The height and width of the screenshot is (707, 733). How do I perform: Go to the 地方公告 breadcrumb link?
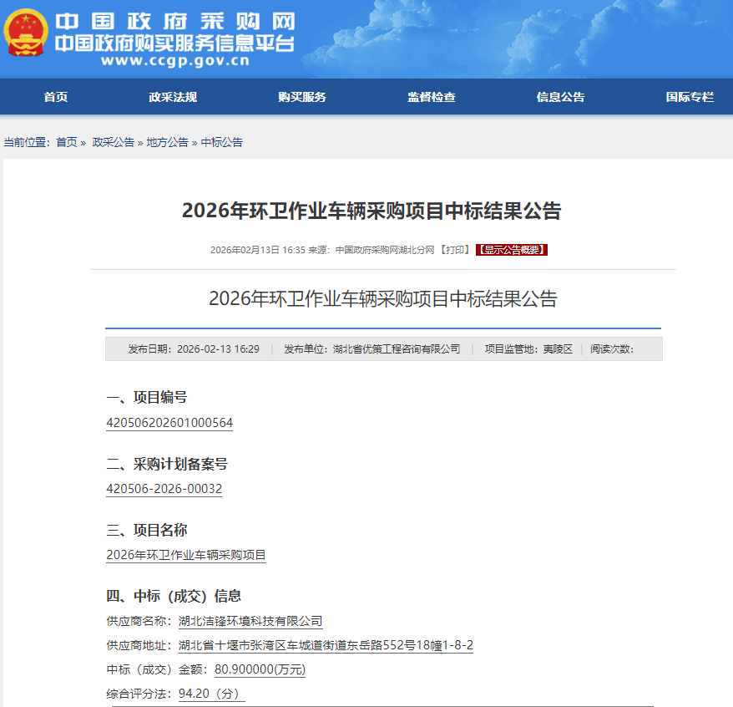167,142
